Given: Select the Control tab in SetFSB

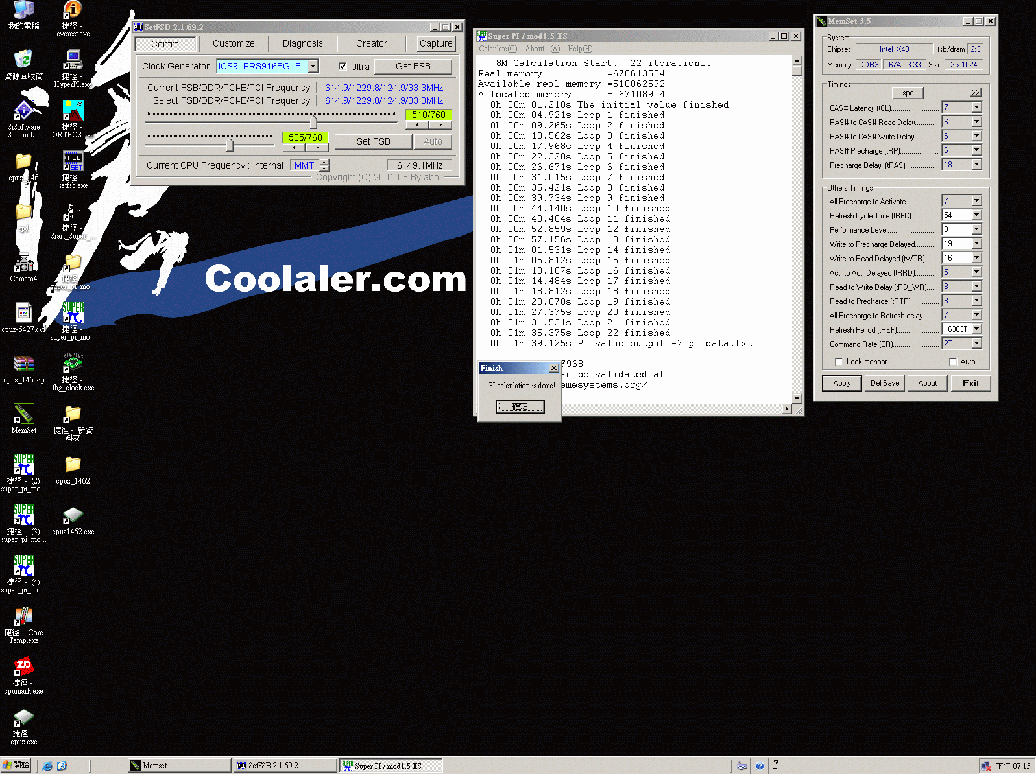Looking at the screenshot, I should 165,44.
